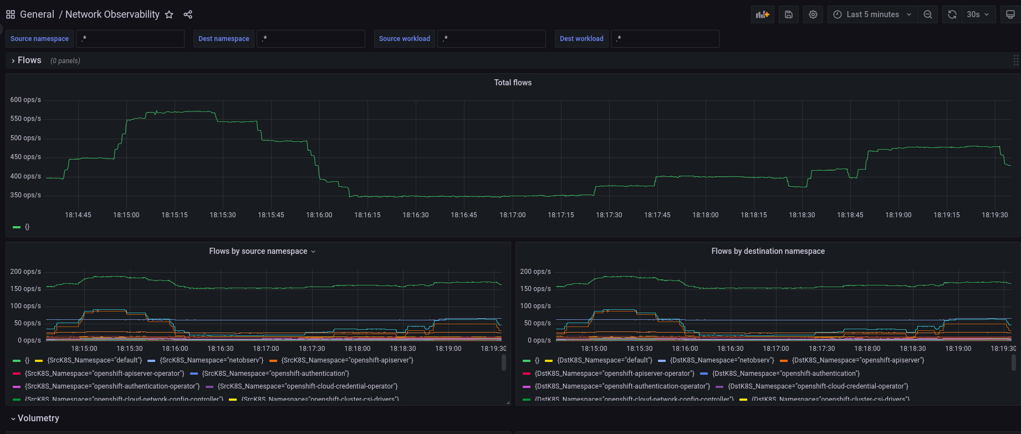This screenshot has height=434, width=1021.
Task: Collapse the Volumetry row
Action: [x=38, y=418]
